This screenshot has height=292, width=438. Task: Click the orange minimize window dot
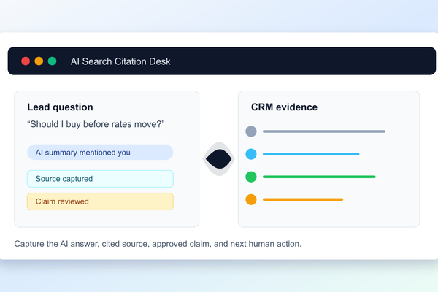pyautogui.click(x=39, y=61)
